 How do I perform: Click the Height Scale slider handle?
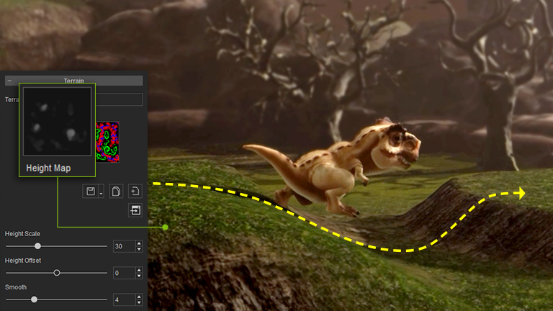(x=37, y=246)
